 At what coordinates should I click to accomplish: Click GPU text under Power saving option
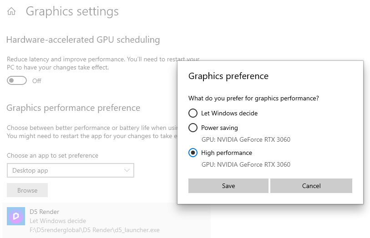click(x=246, y=139)
